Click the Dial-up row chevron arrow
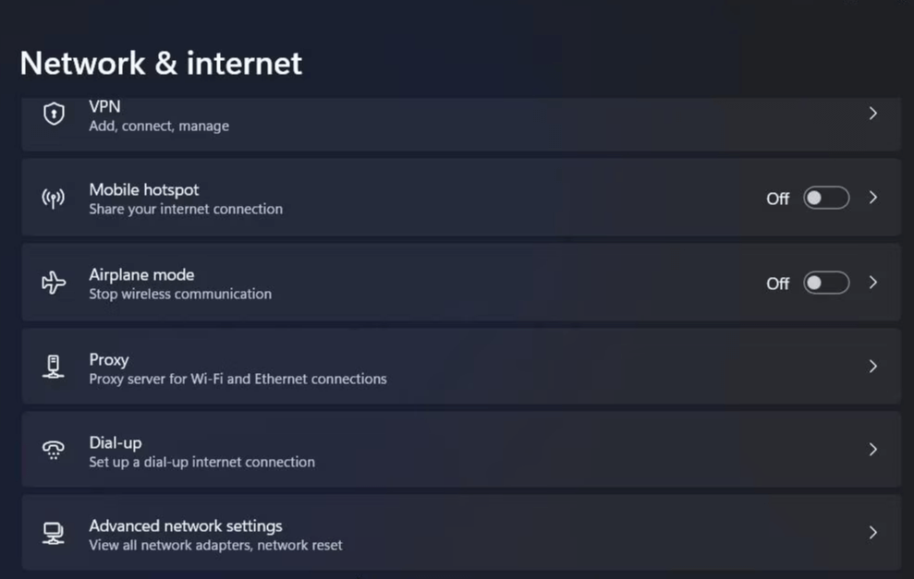 pyautogui.click(x=872, y=450)
